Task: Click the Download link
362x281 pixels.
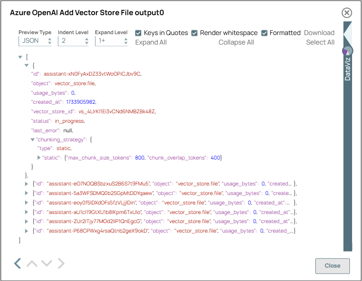Action: 319,32
